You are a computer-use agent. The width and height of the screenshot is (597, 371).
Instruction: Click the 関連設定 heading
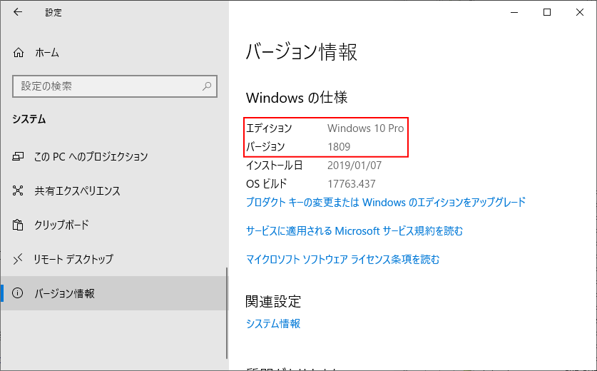point(273,301)
